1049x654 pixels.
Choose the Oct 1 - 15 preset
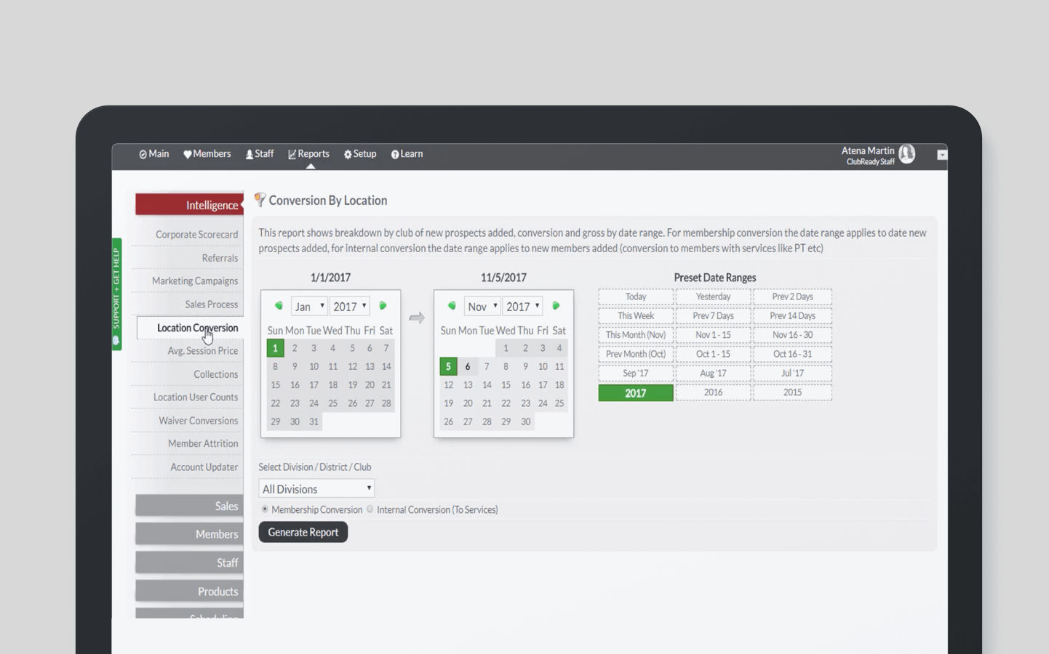[713, 354]
